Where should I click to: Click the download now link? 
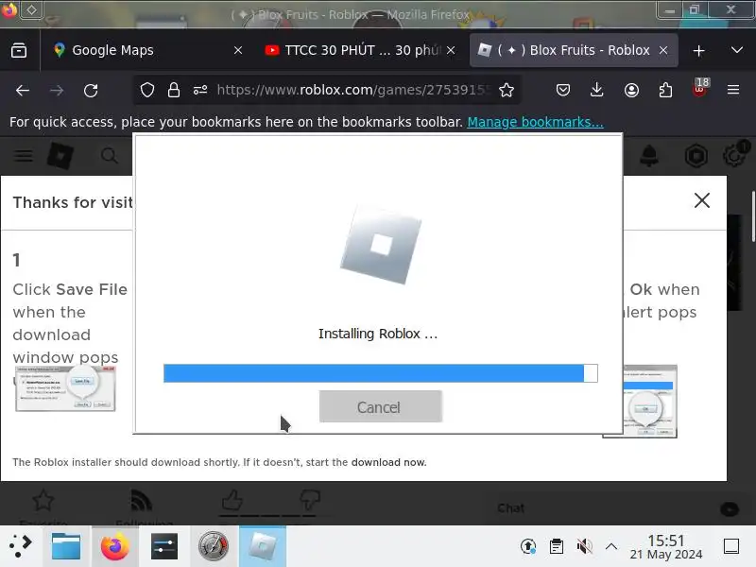coord(388,462)
